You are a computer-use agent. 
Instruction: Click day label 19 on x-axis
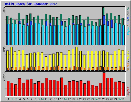pyautogui.click(x=77, y=99)
